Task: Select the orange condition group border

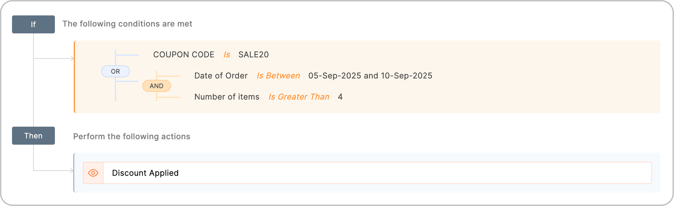Action: (75, 76)
